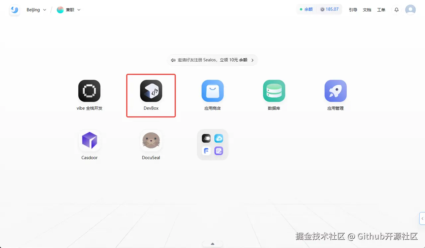The width and height of the screenshot is (425, 248).
Task: Click the coin icon beside 185.07
Action: (322, 9)
